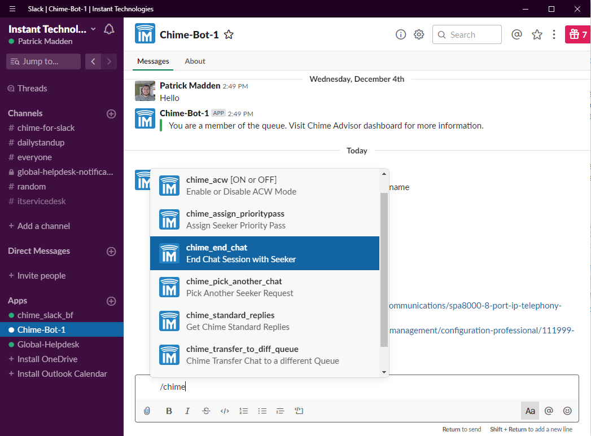Click the Channels section header
The height and width of the screenshot is (436, 591).
(25, 113)
